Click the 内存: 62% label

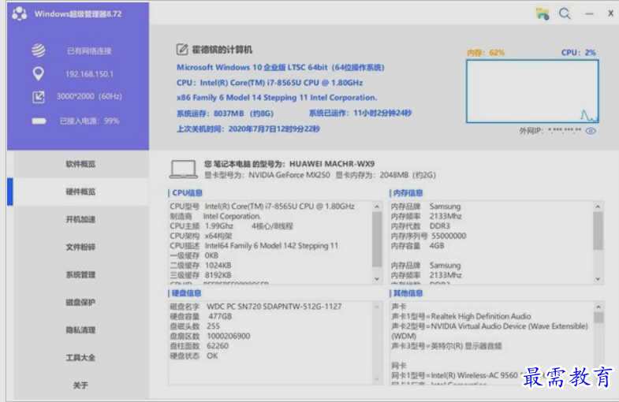point(486,53)
